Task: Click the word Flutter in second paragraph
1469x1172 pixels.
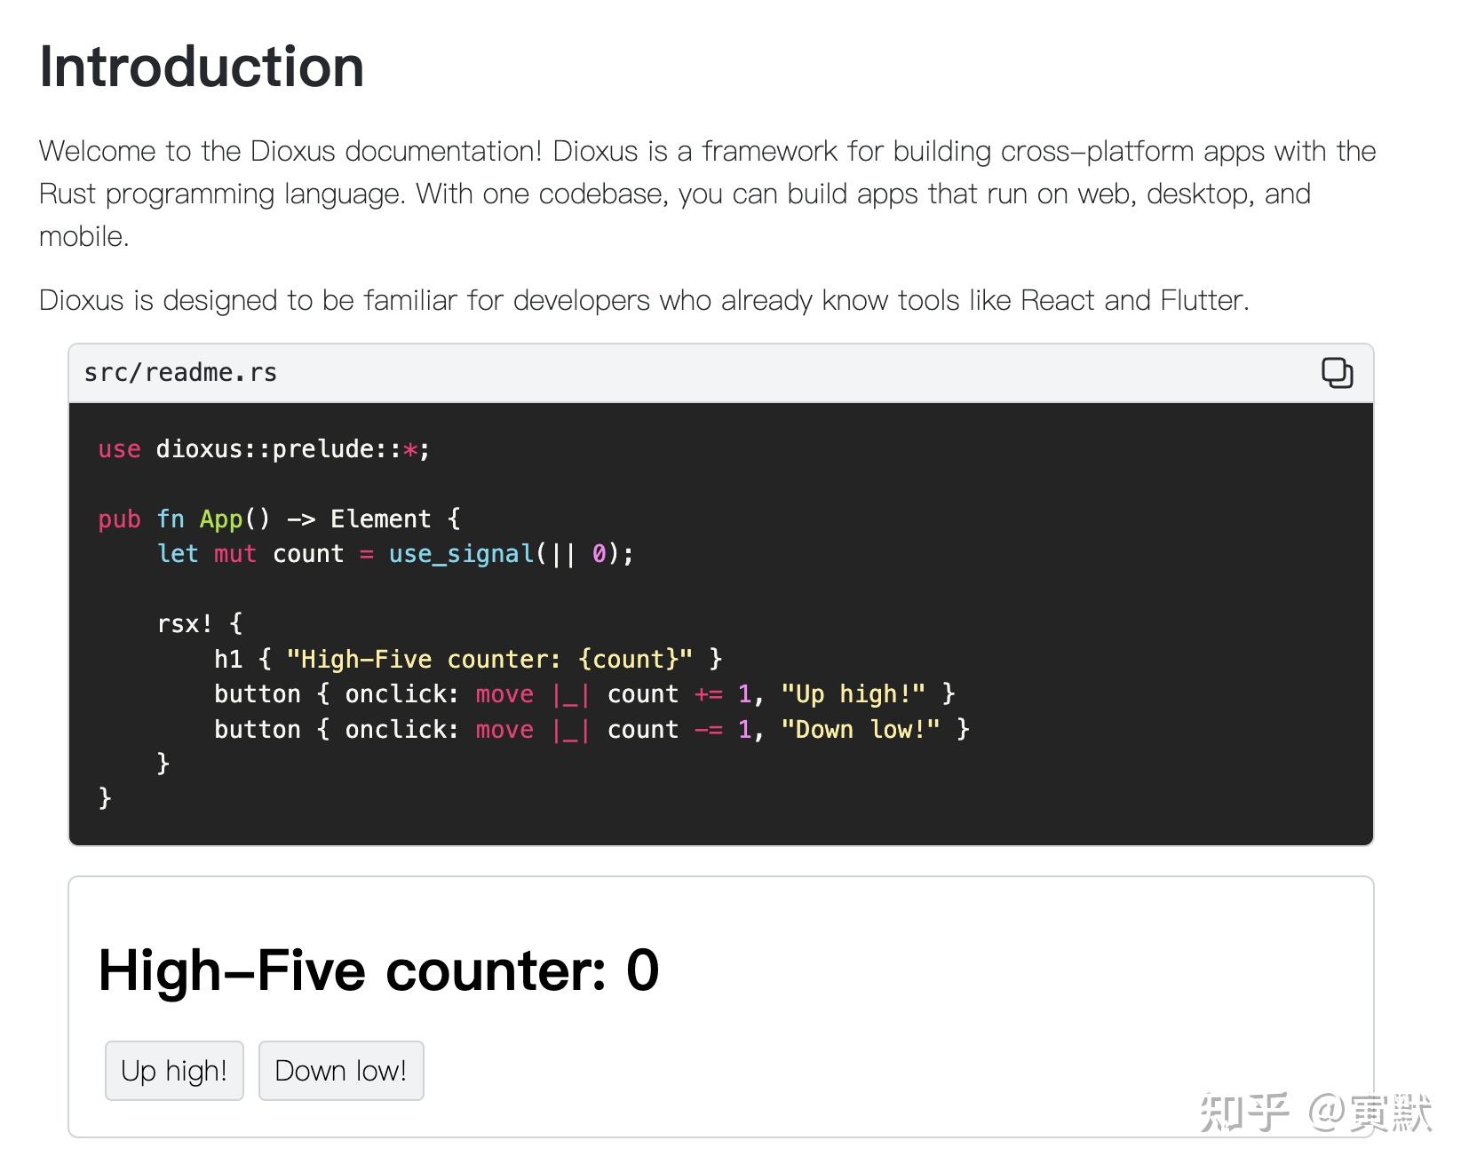Action: point(1203,300)
